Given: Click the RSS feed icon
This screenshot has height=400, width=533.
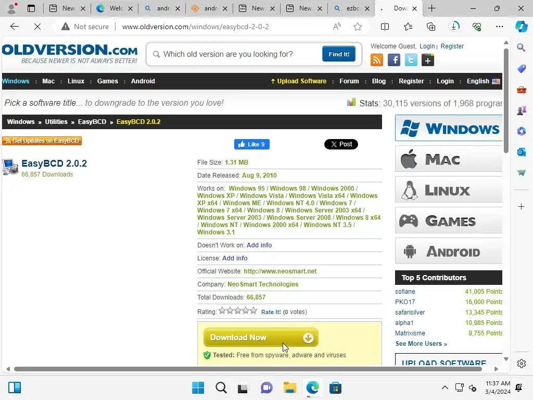Looking at the screenshot, I should coord(377,60).
